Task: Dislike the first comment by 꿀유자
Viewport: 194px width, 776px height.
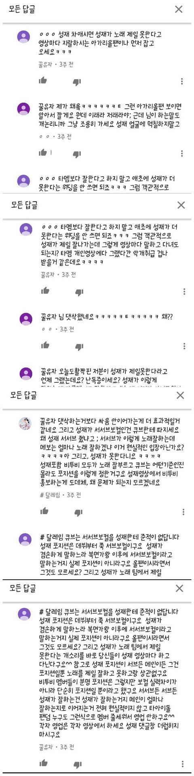Action: click(77, 82)
